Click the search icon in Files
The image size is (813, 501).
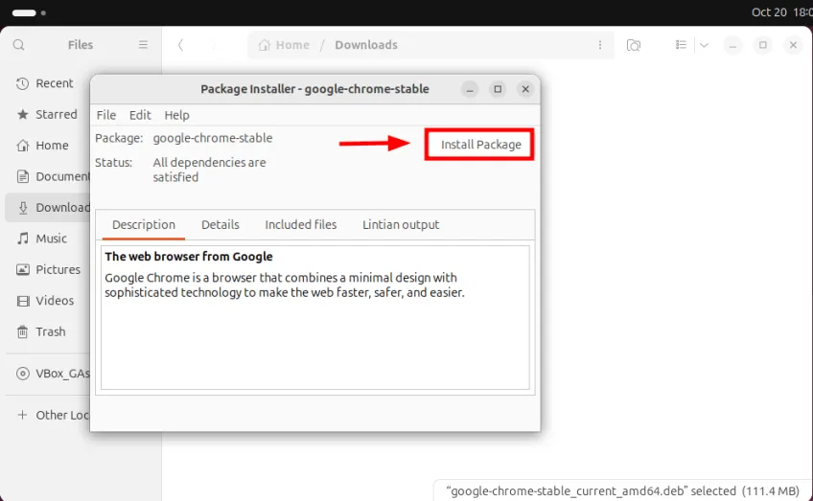click(19, 45)
